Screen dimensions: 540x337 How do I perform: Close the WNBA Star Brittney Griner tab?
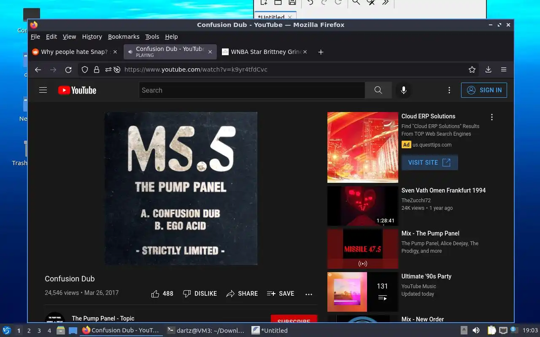pyautogui.click(x=305, y=52)
